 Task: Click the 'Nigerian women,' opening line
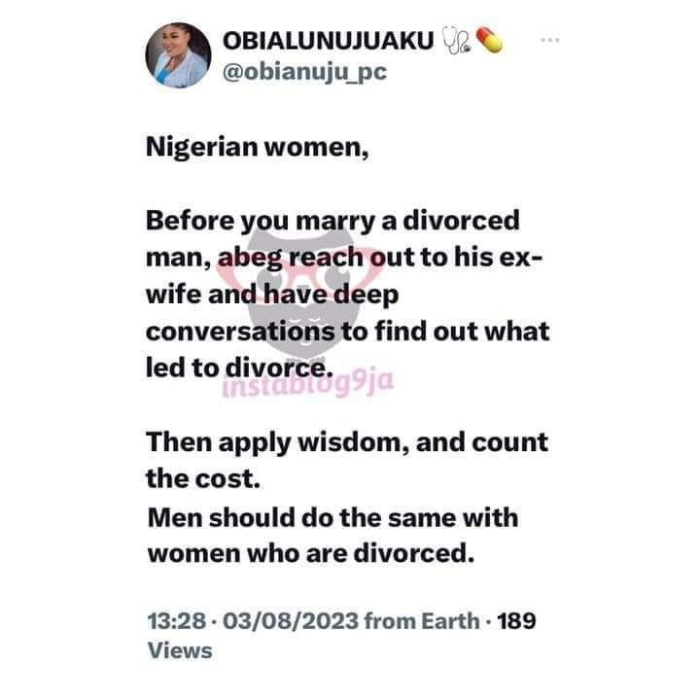tap(258, 147)
